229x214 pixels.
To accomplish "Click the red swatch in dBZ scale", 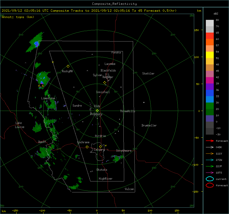I will point(210,36).
